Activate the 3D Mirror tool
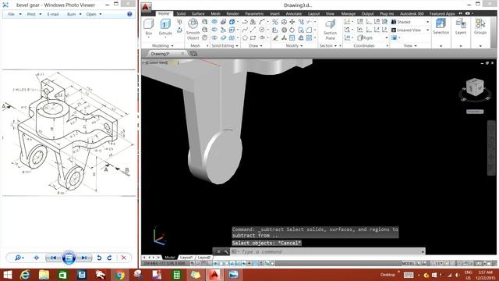 275,22
